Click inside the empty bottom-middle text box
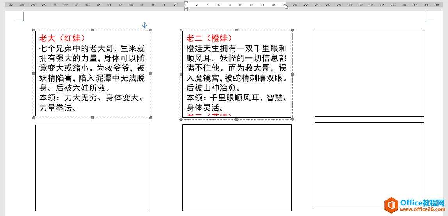 click(x=236, y=168)
